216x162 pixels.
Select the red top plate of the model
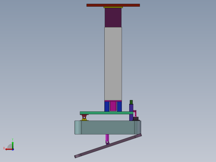pyautogui.click(x=113, y=5)
